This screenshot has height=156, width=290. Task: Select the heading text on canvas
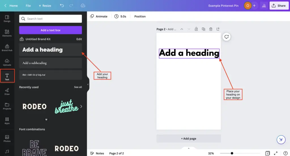pyautogui.click(x=189, y=53)
